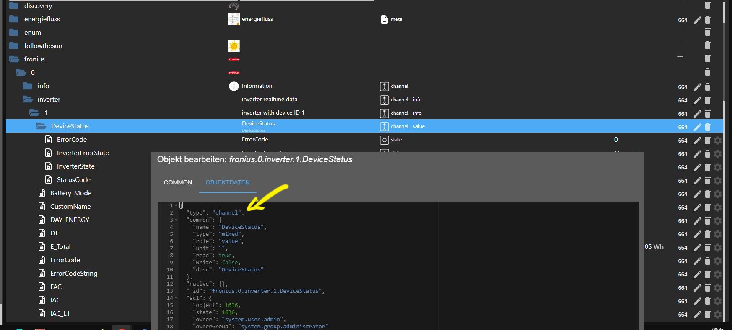Delete the discovery folder
The height and width of the screenshot is (330, 732).
coord(708,5)
